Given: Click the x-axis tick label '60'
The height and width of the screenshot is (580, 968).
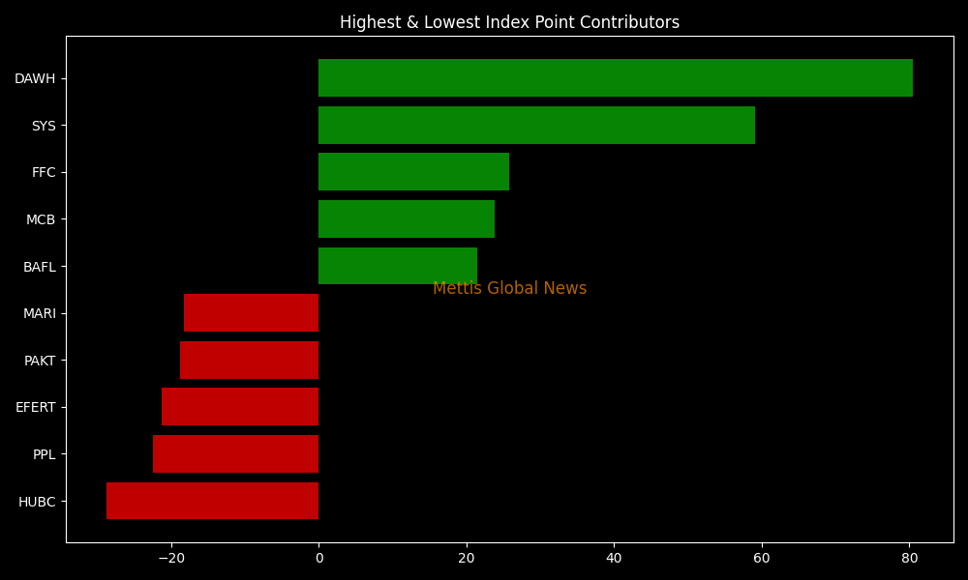Looking at the screenshot, I should click(x=762, y=559).
